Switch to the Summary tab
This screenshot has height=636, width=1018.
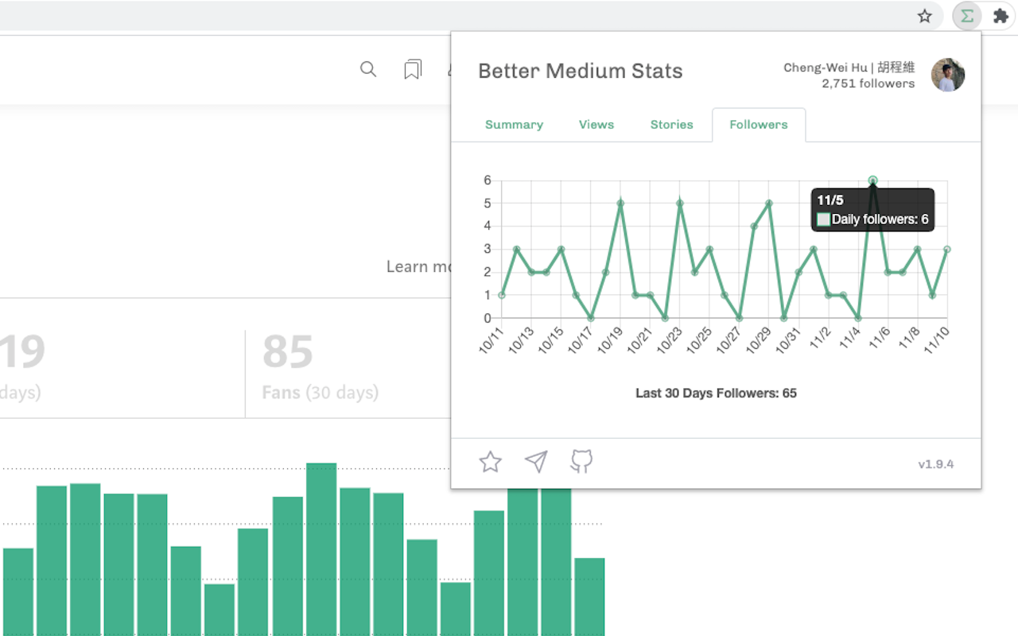(514, 125)
